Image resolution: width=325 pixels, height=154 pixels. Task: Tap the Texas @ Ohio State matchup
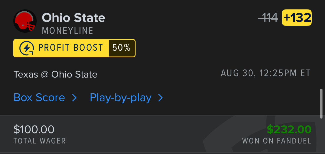point(55,75)
